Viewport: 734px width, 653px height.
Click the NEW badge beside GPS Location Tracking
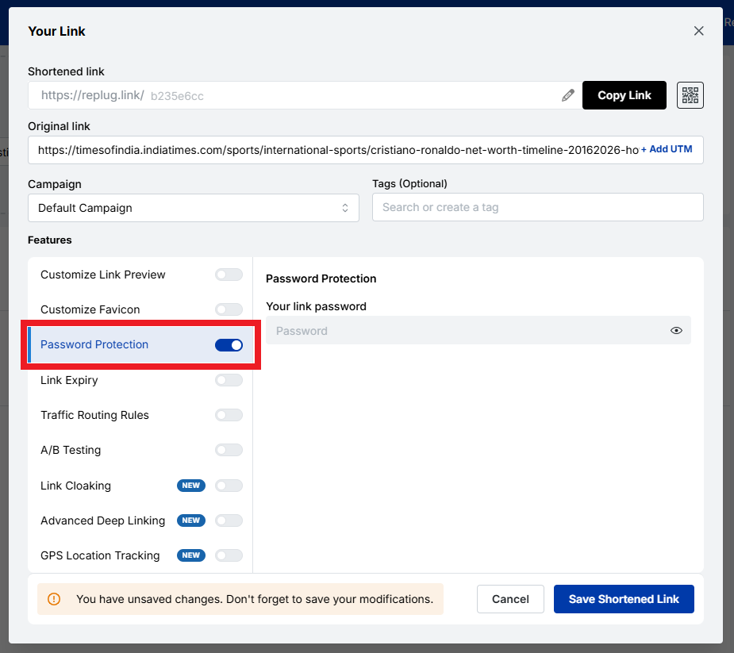click(190, 555)
